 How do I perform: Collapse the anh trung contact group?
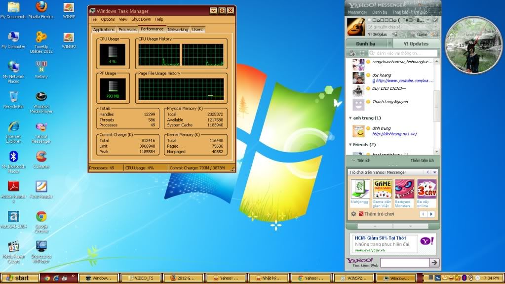(350, 118)
